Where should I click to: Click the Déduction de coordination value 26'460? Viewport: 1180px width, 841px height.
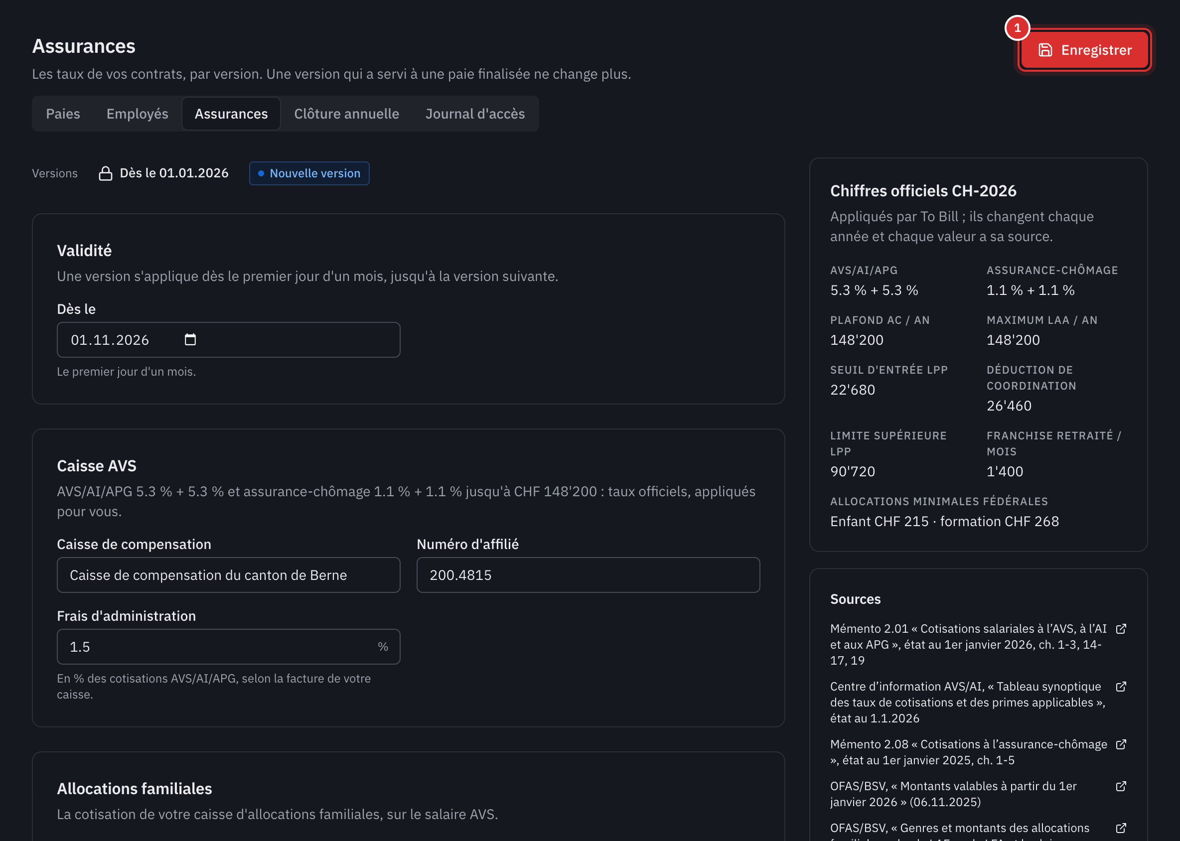point(1009,406)
